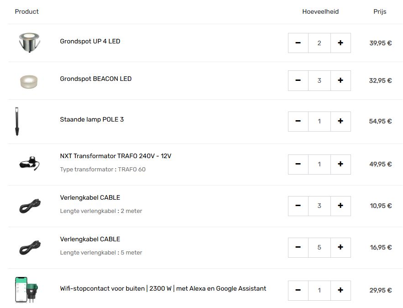Viewport: 403px width, 308px height.
Task: Open Wifi-stopcontact voor buiten product link
Action: pos(163,289)
